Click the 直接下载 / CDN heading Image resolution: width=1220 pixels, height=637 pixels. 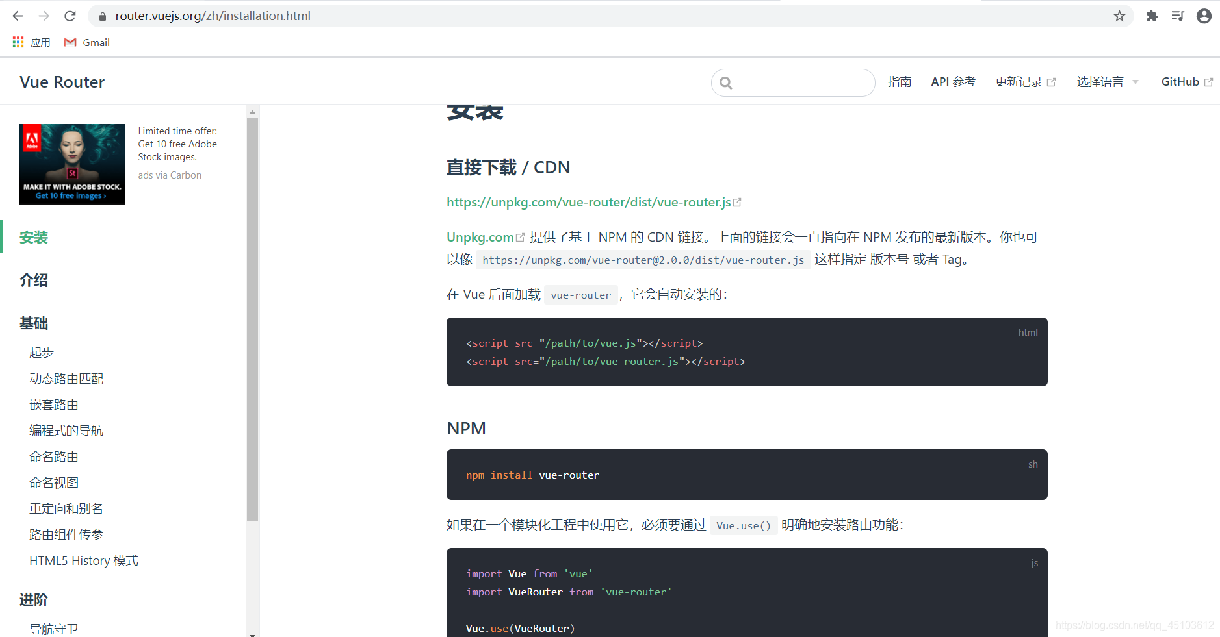(x=508, y=168)
